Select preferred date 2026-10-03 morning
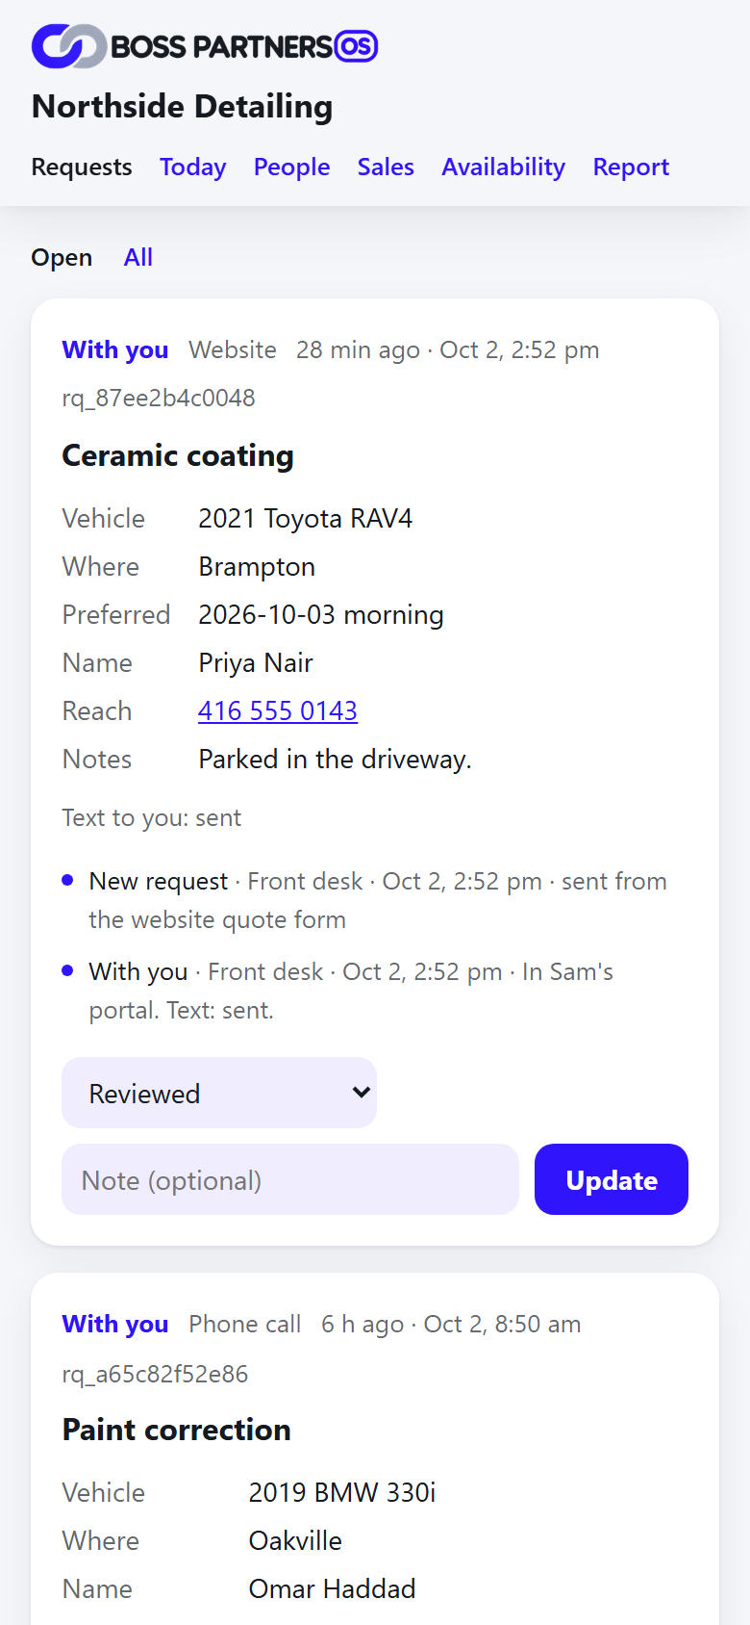This screenshot has height=1625, width=750. [321, 614]
